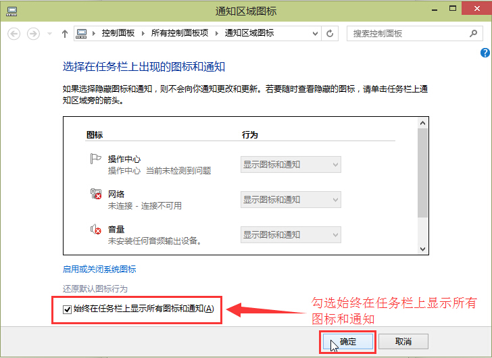Open the 音量 behavior dropdown

[x=291, y=234]
